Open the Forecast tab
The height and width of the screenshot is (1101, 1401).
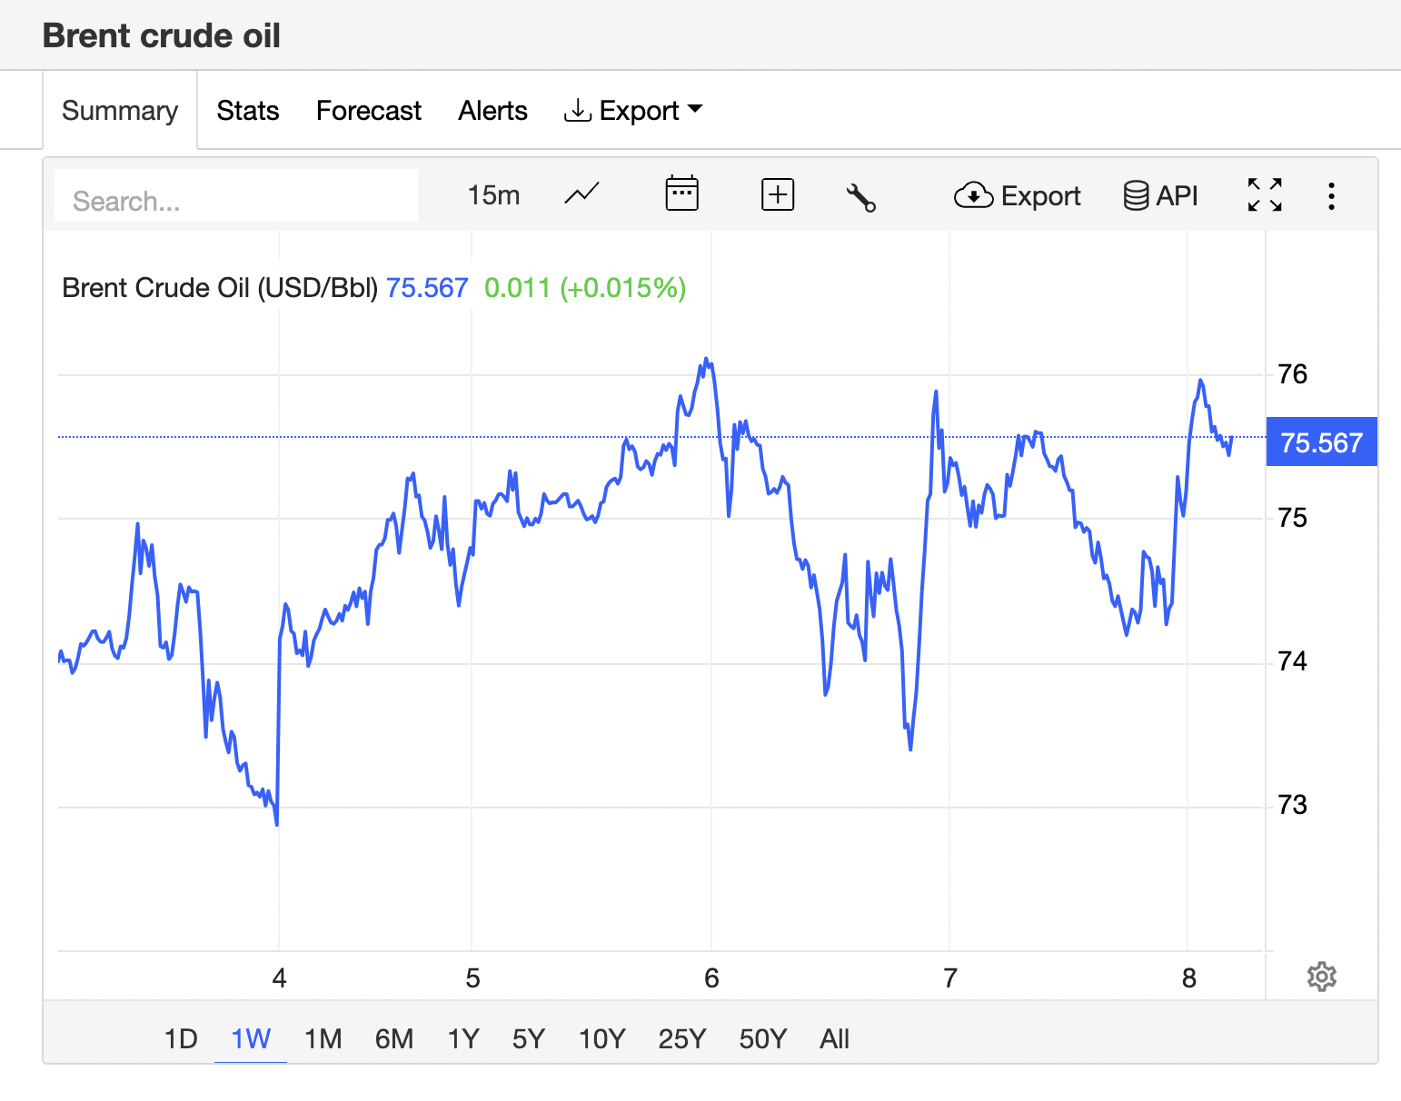369,111
